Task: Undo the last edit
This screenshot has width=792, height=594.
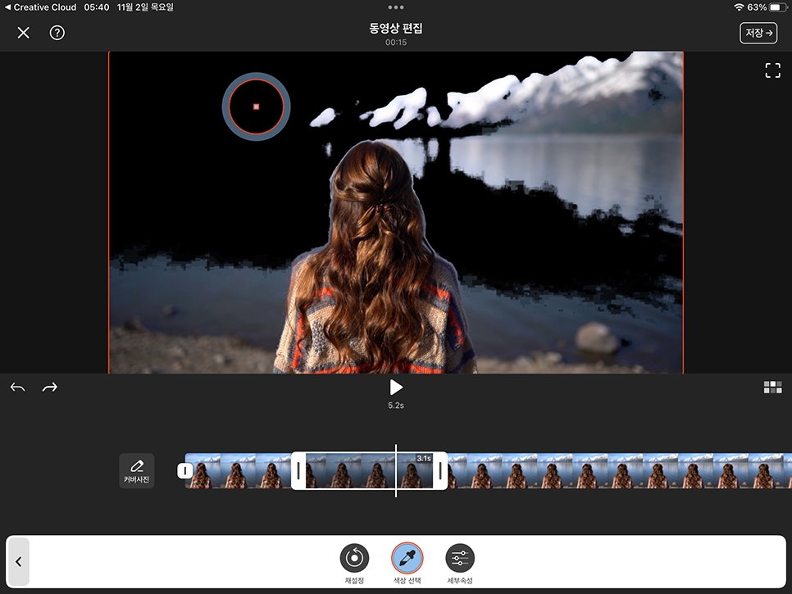Action: tap(18, 388)
